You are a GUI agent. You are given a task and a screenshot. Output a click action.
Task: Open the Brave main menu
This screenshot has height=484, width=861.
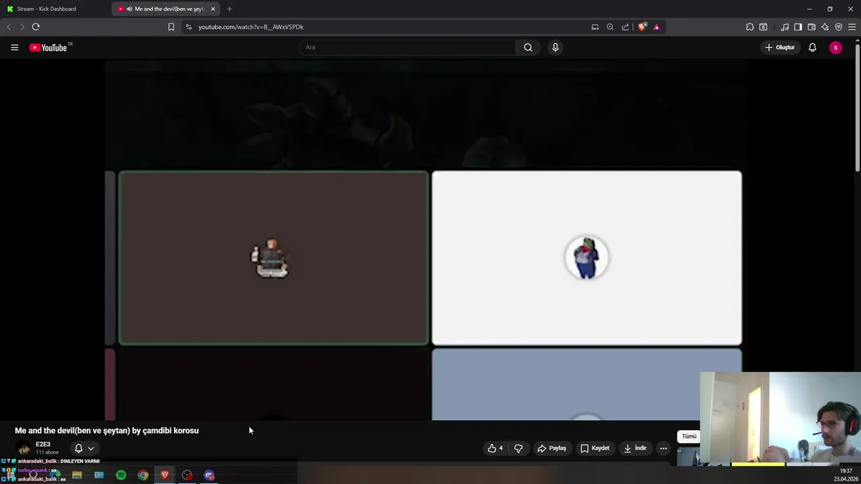[x=852, y=27]
